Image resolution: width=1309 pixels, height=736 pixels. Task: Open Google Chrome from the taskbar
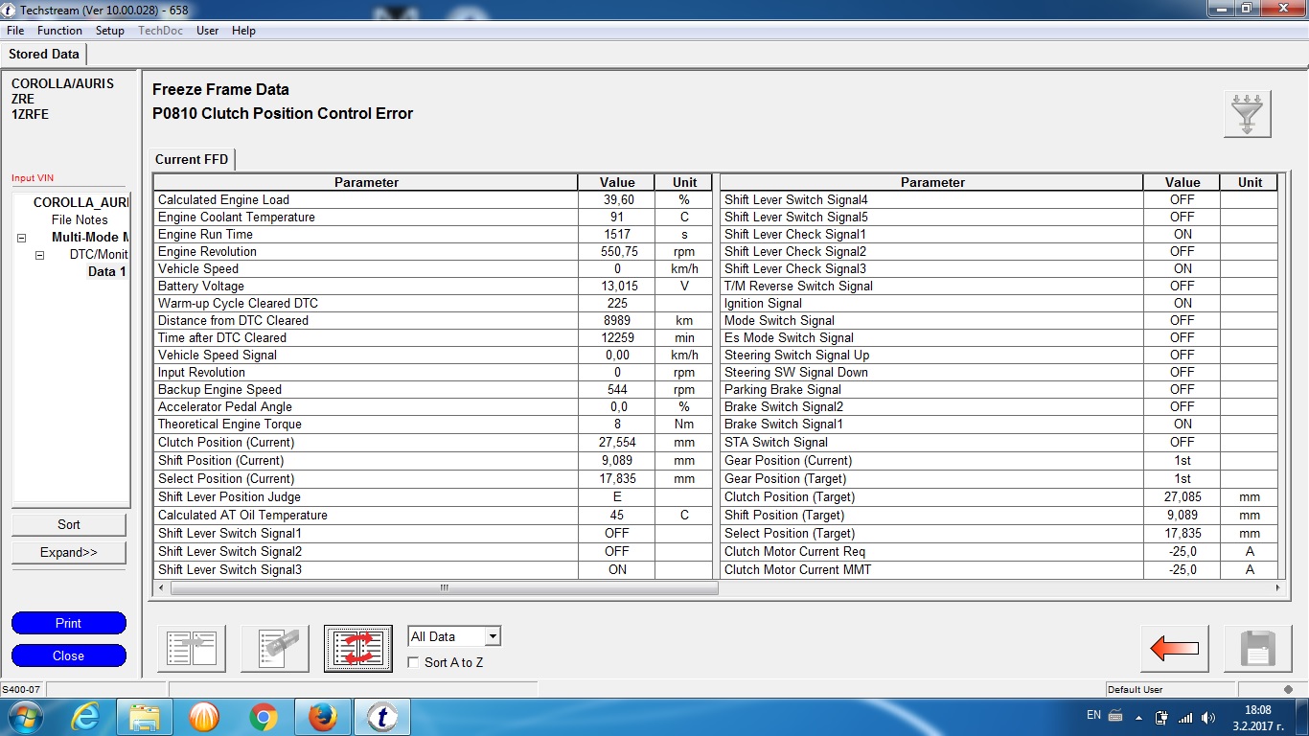pyautogui.click(x=264, y=717)
